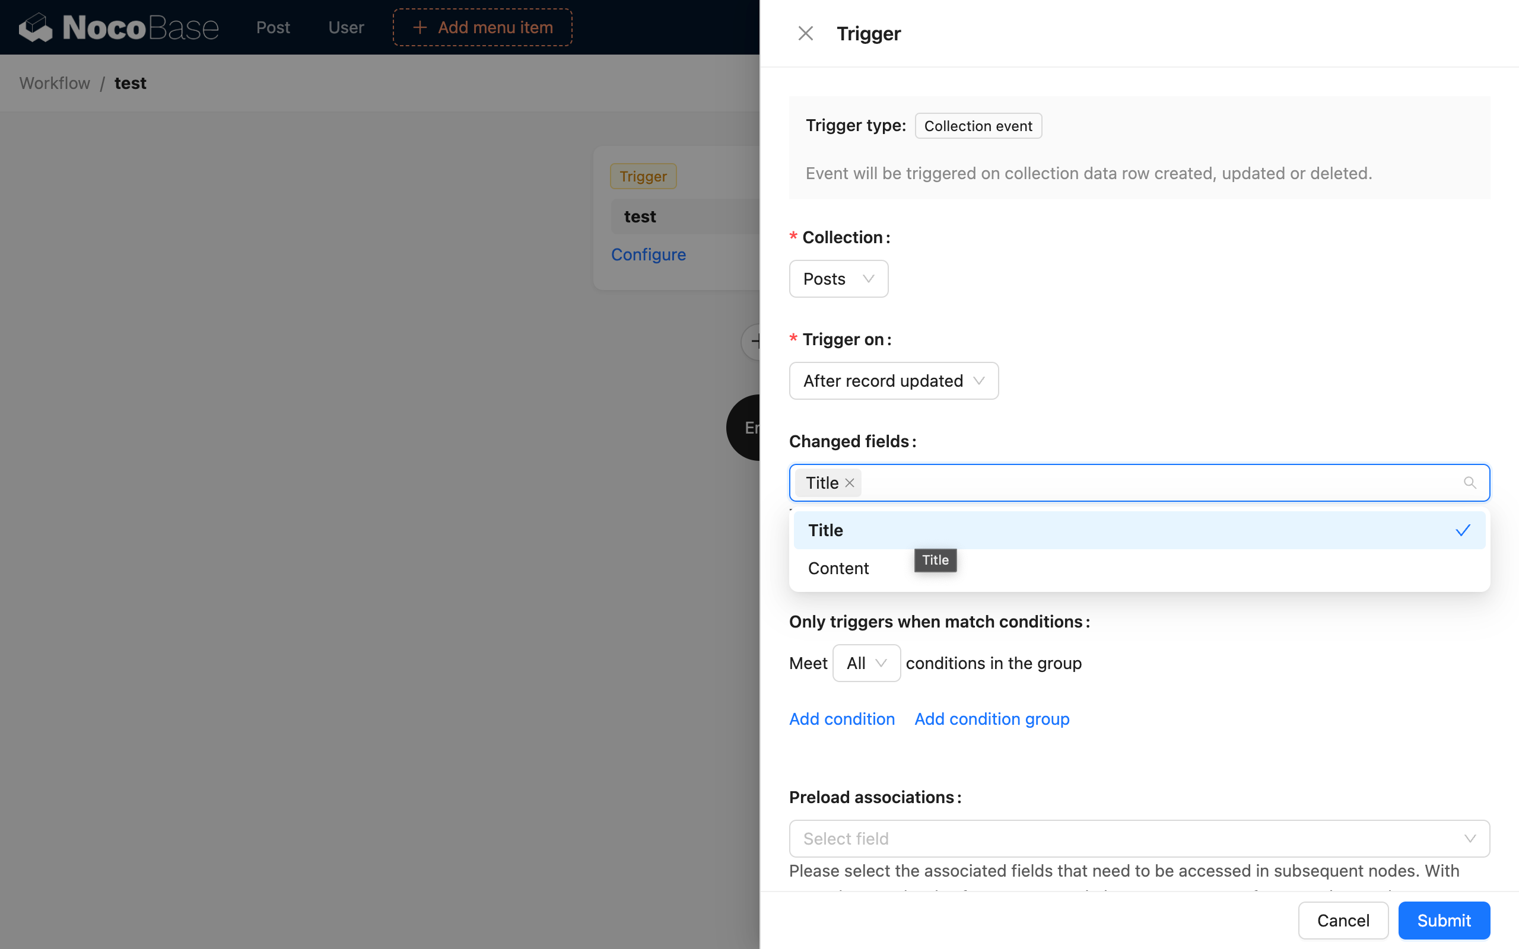Viewport: 1519px width, 949px height.
Task: Click the dark End node circle on the canvas
Action: (x=747, y=428)
